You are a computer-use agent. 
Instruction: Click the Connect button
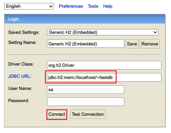point(57,114)
